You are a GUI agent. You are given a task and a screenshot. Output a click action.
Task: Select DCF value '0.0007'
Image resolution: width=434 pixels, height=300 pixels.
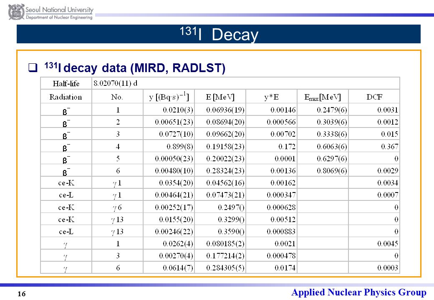click(388, 195)
